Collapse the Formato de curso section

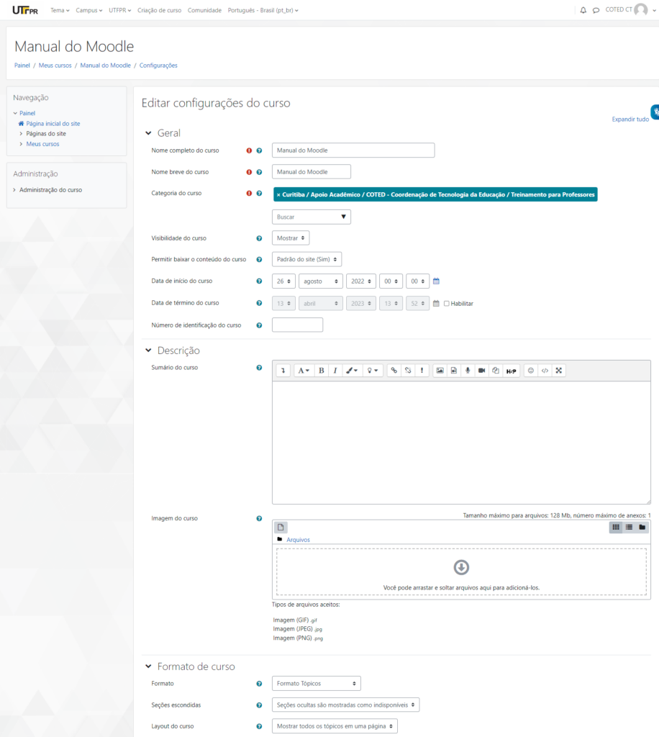pos(148,666)
